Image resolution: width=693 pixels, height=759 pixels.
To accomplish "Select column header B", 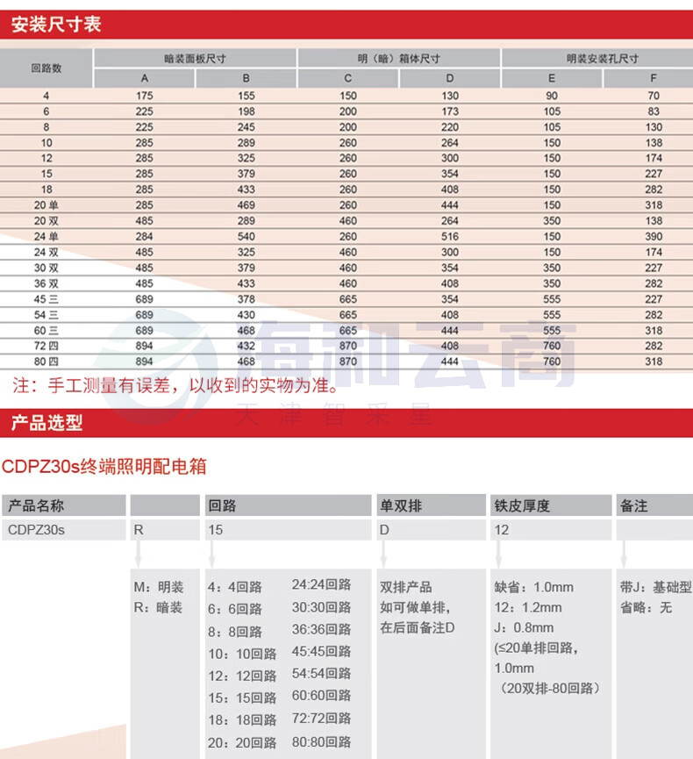I will click(246, 78).
